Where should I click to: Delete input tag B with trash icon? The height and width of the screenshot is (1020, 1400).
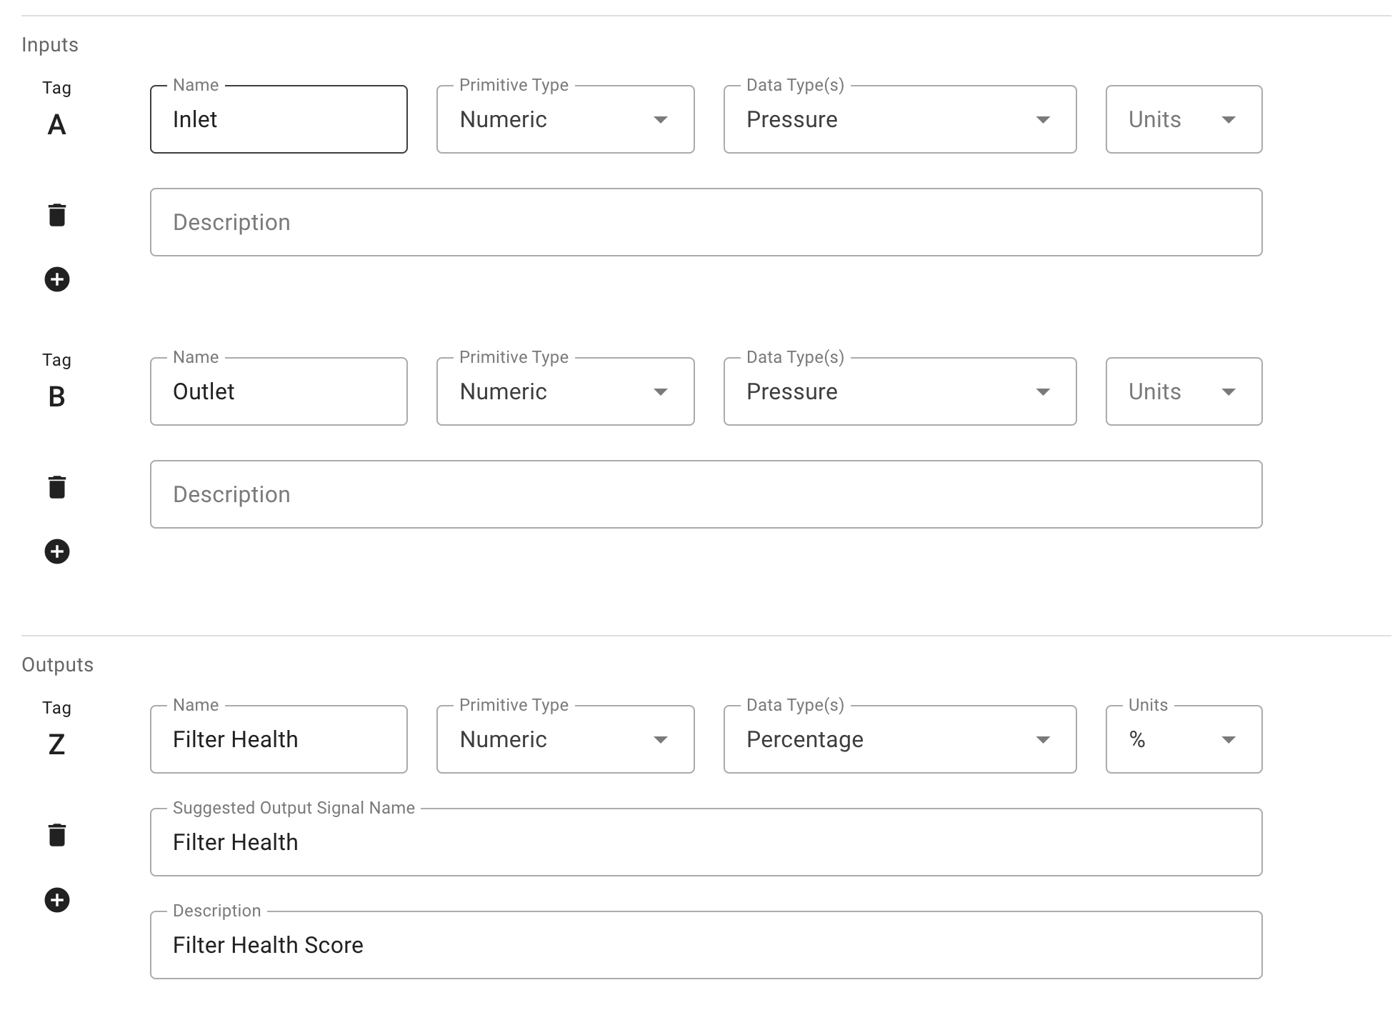[57, 487]
